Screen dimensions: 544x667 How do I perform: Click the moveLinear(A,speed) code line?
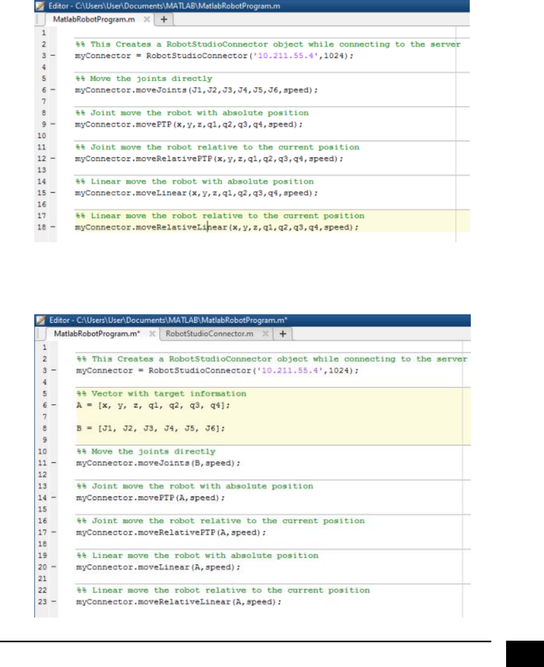[x=158, y=568]
